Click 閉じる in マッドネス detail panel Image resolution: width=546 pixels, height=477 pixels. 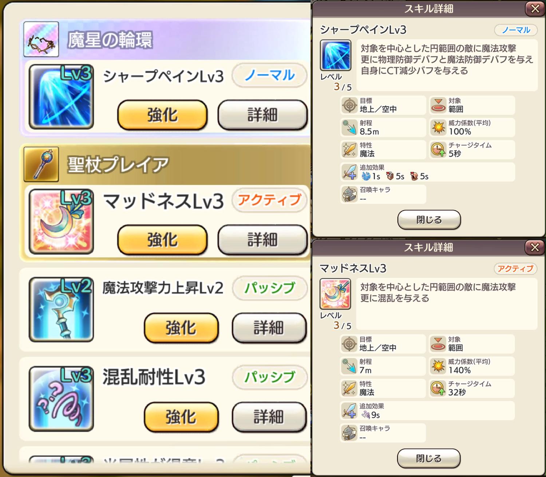click(x=429, y=458)
